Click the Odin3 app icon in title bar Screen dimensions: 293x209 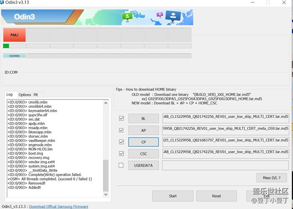click(x=4, y=3)
